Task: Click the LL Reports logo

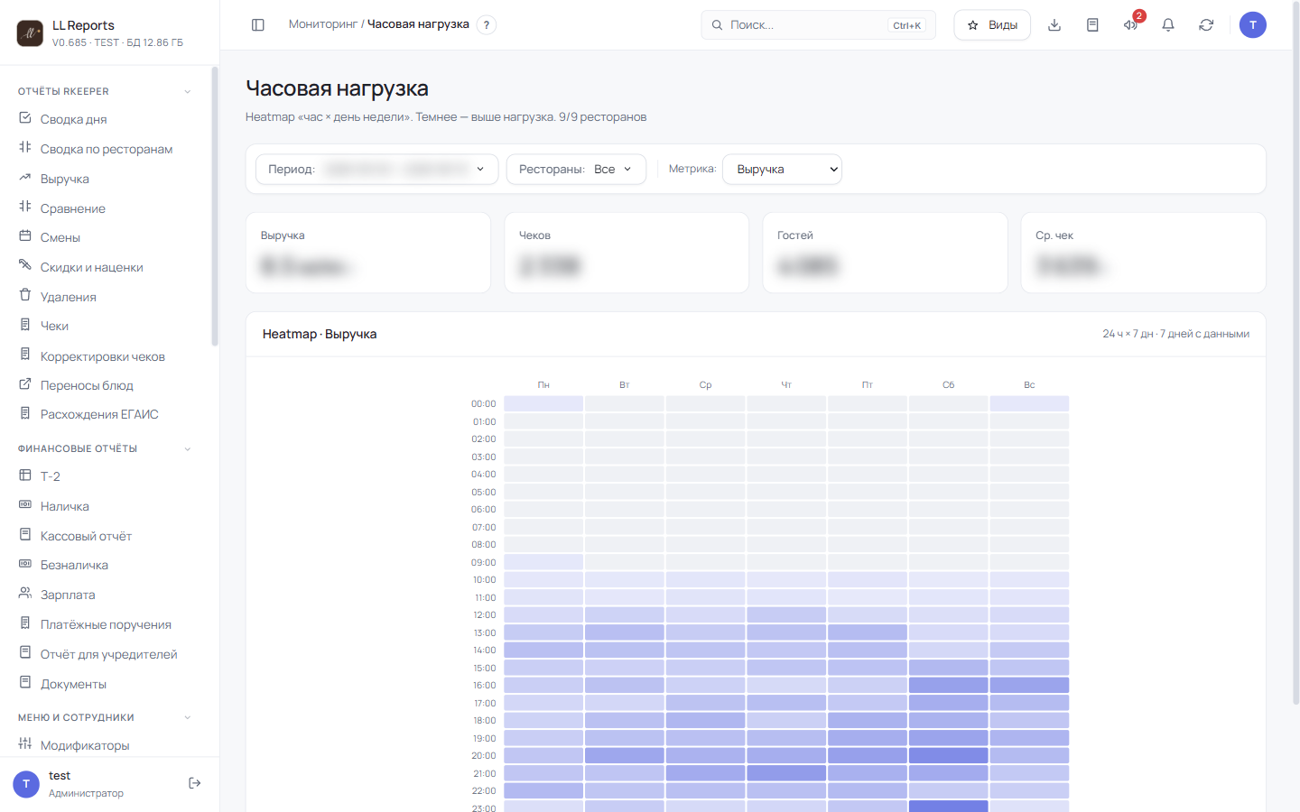Action: coord(30,33)
